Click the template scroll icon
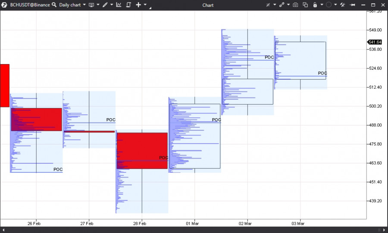This screenshot has height=233, width=388. (128, 5)
